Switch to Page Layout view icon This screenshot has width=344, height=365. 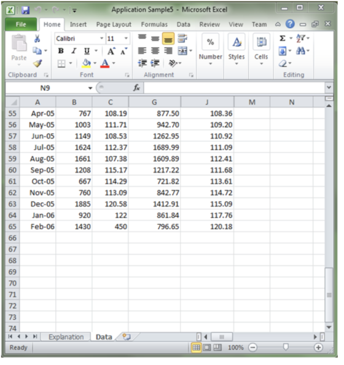click(x=206, y=348)
